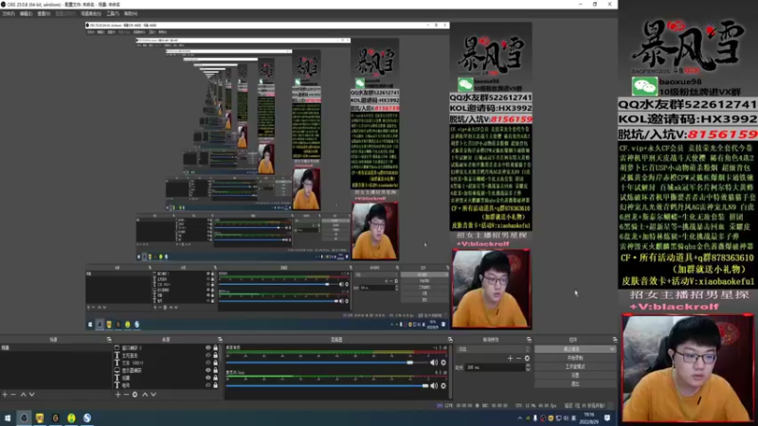Pop out the Scene Transitions dock panel
Viewport: 758px width, 426px height.
click(529, 340)
